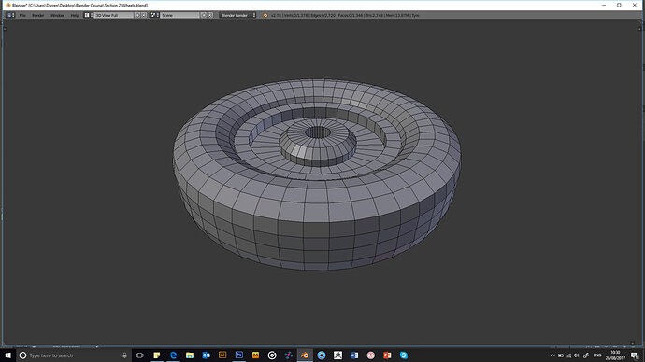Open the Windows Start menu
The height and width of the screenshot is (362, 645).
point(7,355)
